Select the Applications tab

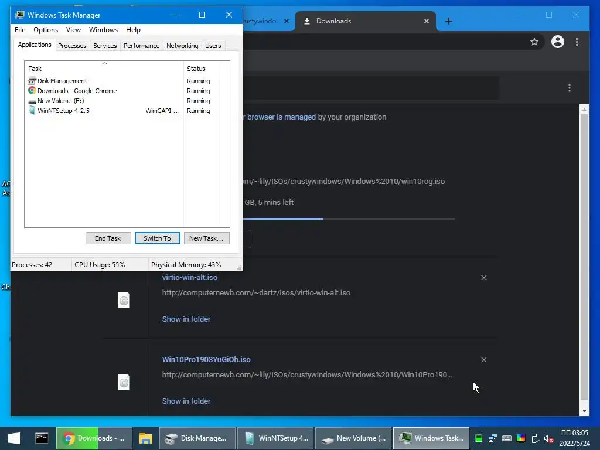[35, 45]
